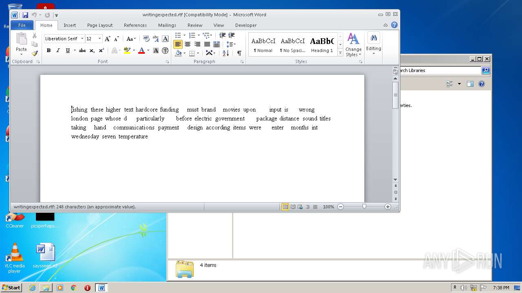Apply the No Spacing style
The image size is (522, 293).
292,45
